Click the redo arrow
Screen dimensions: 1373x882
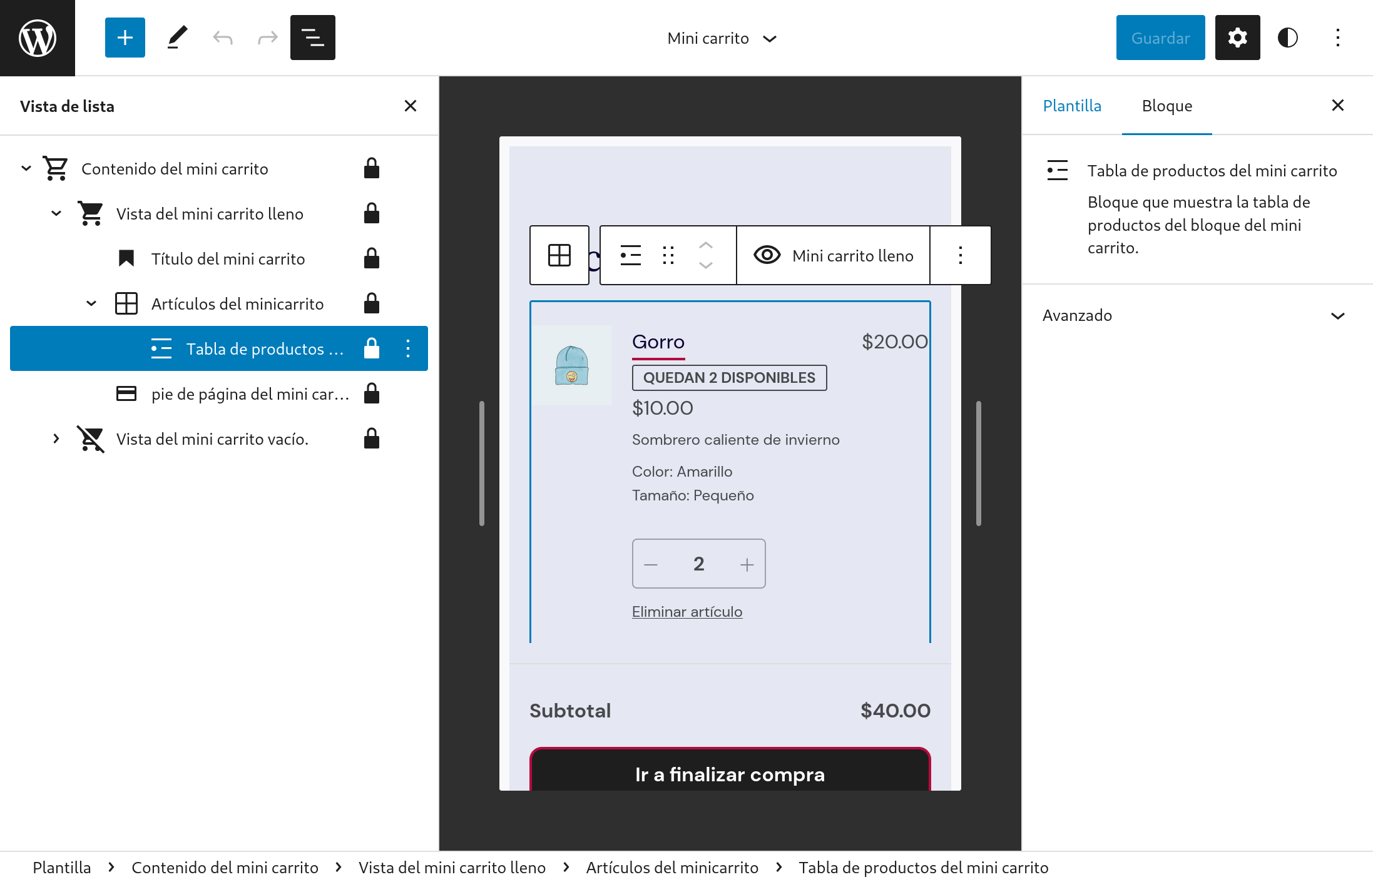point(267,38)
